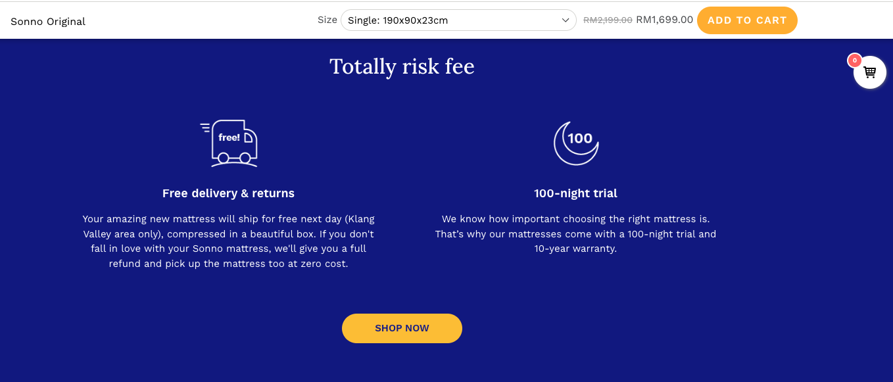The width and height of the screenshot is (893, 382).
Task: Click the "10-year warranty" text line
Action: [575, 249]
